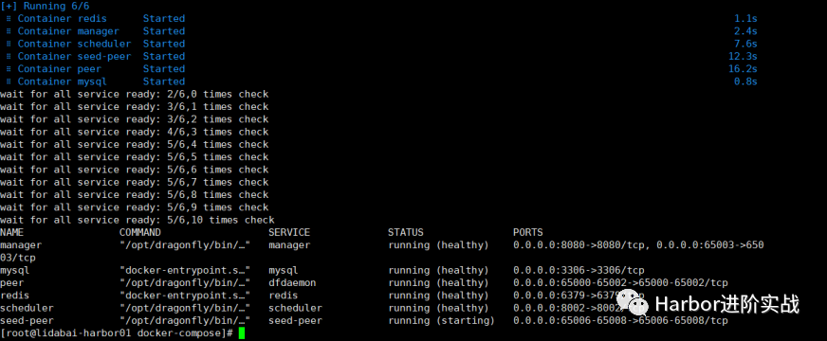This screenshot has width=827, height=341.
Task: Select "Container redis" started line
Action: pyautogui.click(x=96, y=19)
